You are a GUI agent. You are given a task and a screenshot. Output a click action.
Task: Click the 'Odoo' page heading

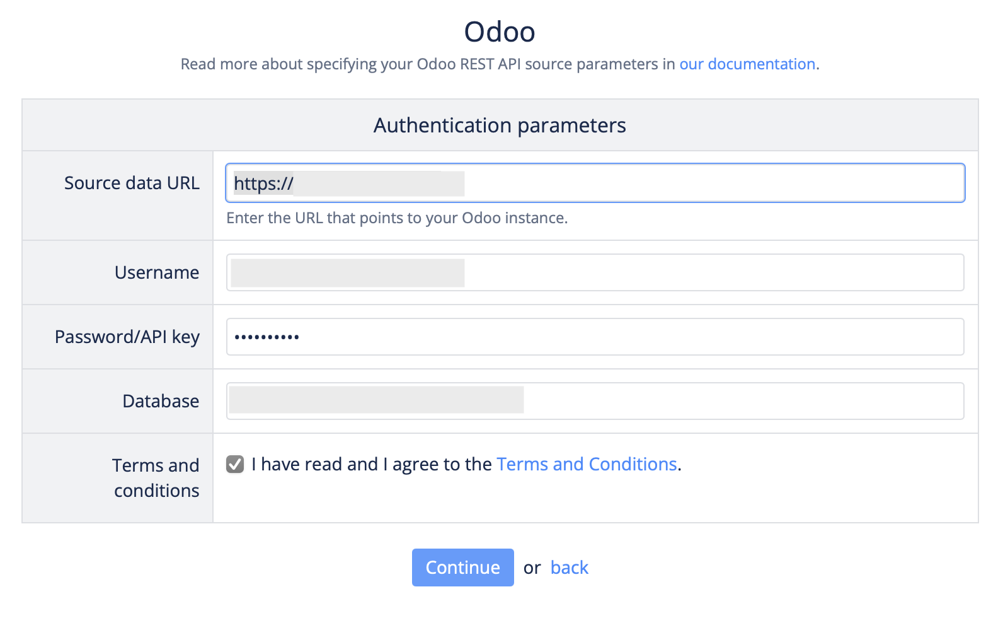[500, 32]
